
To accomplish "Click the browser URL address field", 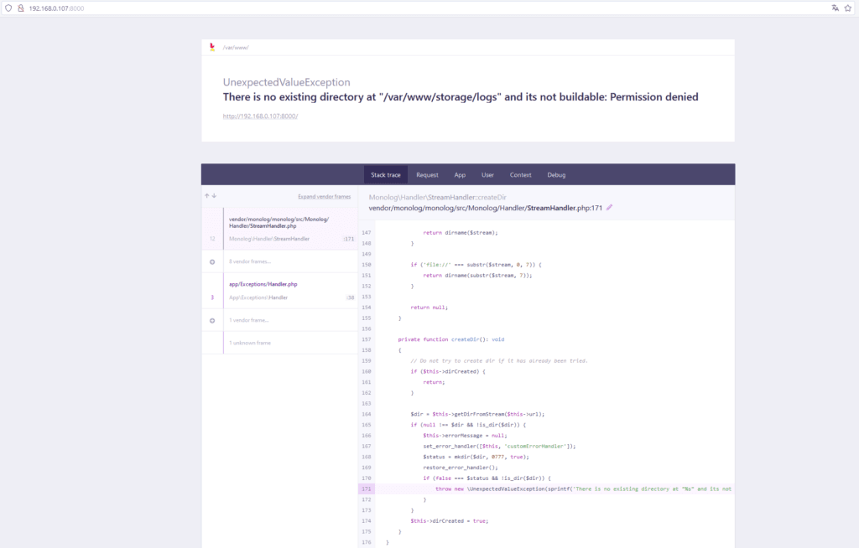I will click(427, 8).
